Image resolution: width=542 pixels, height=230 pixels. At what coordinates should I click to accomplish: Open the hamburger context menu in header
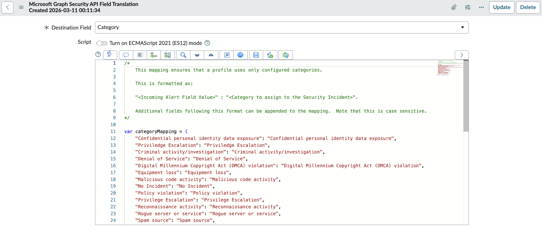tap(21, 7)
